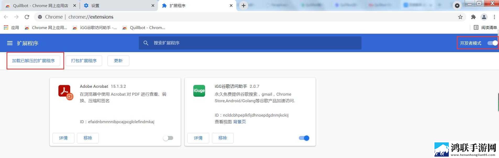This screenshot has height=158, width=499.
Task: Click the tab search dropdown arrow
Action: [457, 6]
